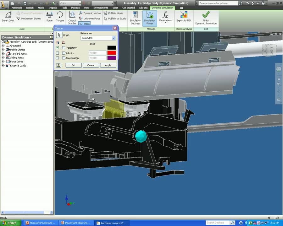Open Mechanism Status
Screen dimensions: 283x226
click(29, 19)
